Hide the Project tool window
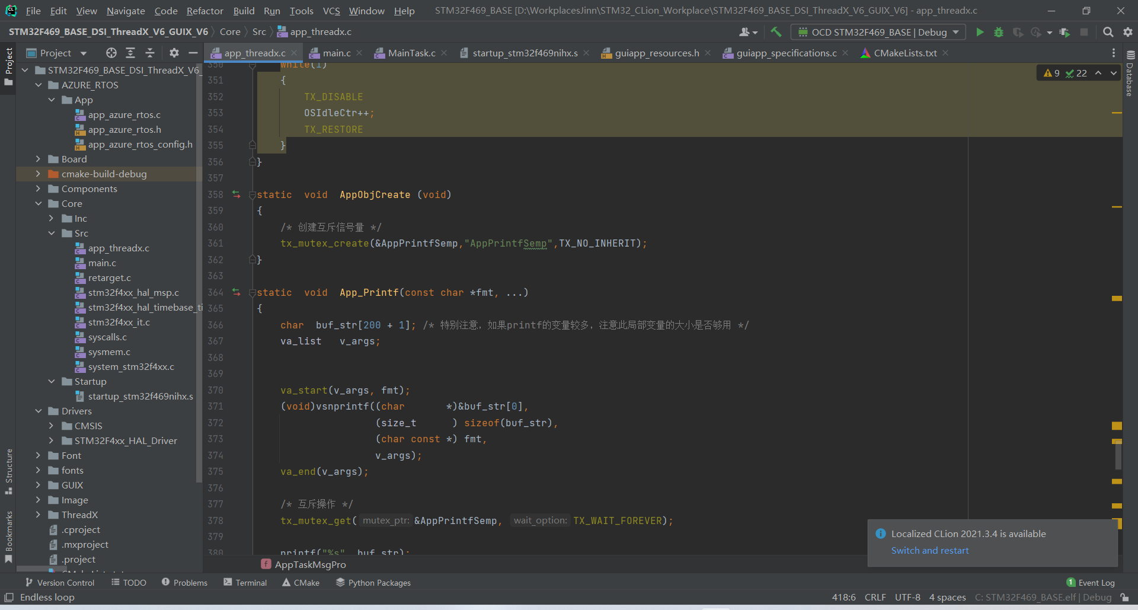Screen dimensions: 1138x610 tap(193, 53)
